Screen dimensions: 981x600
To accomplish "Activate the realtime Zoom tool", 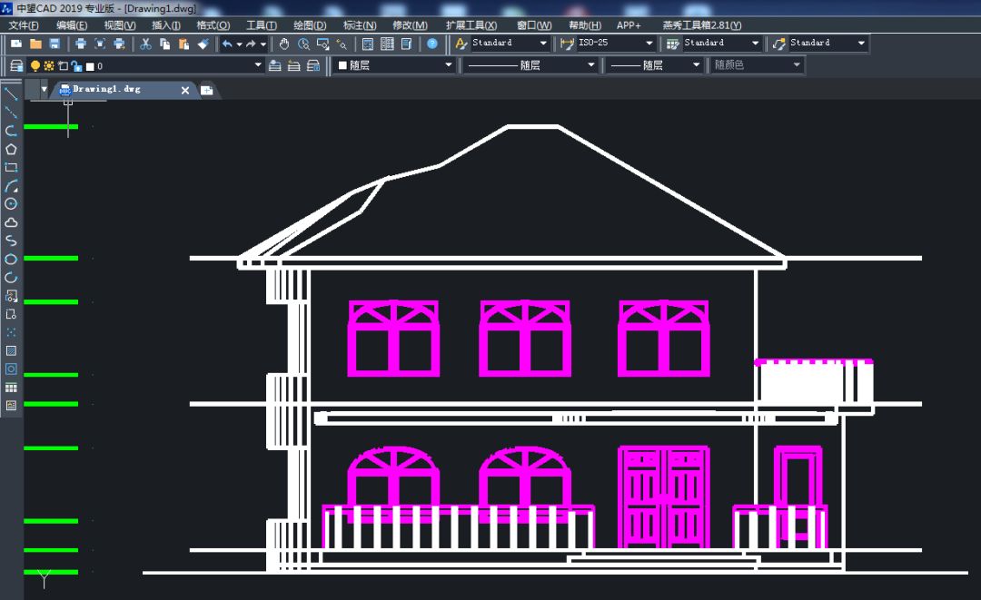I will [x=303, y=44].
